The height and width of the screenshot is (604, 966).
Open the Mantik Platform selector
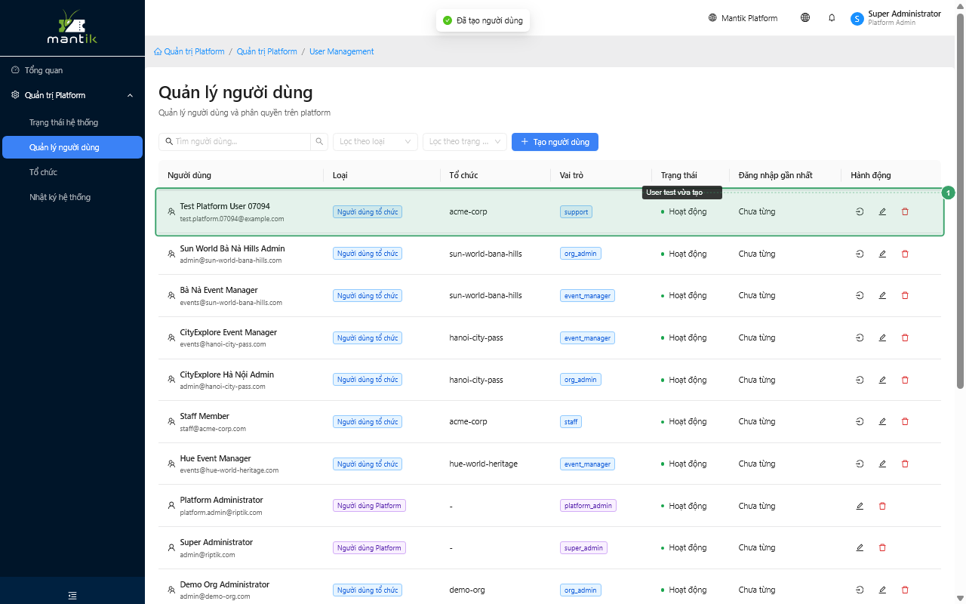(x=743, y=18)
